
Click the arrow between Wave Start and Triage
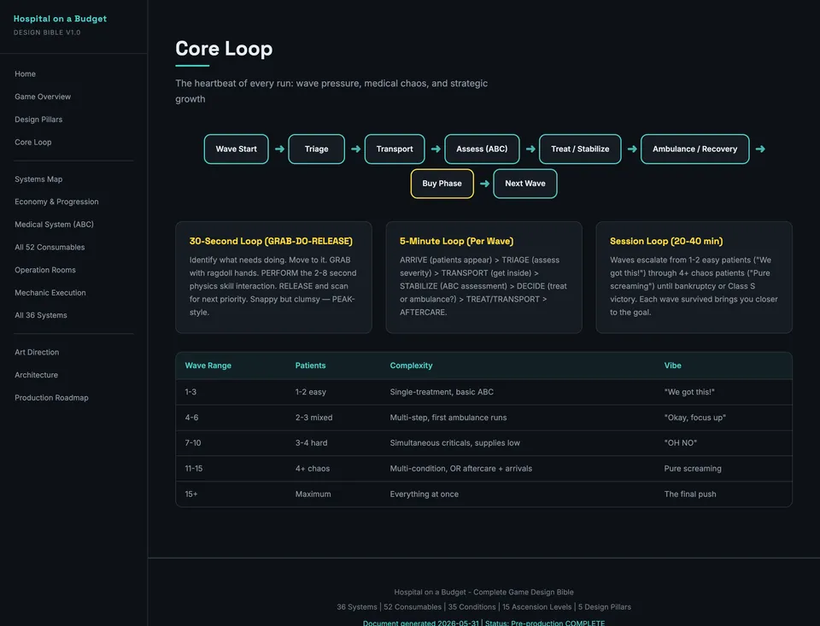pyautogui.click(x=279, y=149)
